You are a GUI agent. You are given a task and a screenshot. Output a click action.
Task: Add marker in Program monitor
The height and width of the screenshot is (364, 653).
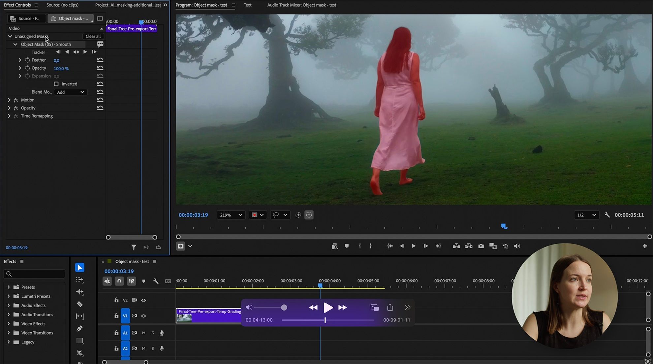point(347,246)
